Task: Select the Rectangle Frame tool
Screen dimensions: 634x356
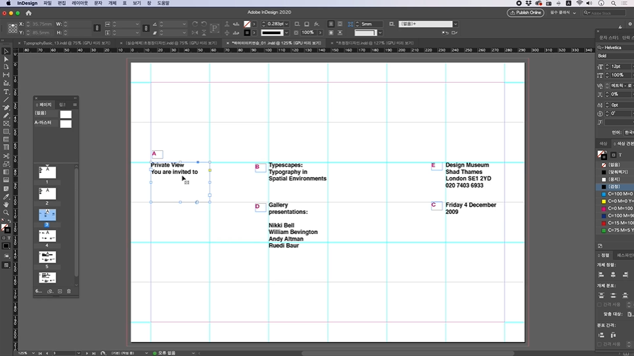Action: (6, 123)
